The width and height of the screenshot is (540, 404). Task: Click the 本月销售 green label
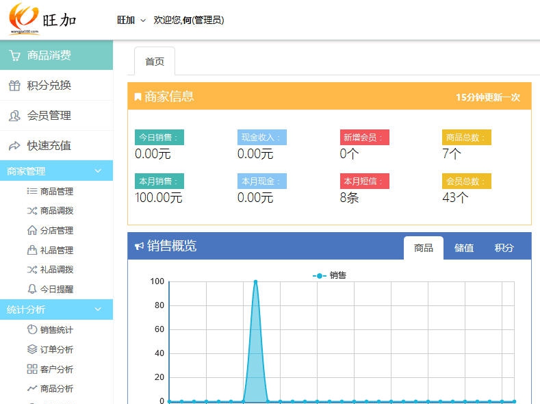point(159,181)
